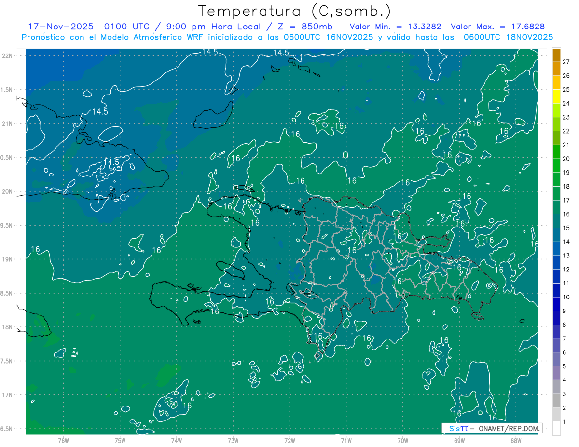This screenshot has height=447, width=579.
Task: Click the '0600UTC_18NOV2025' valid-until time text
Action: point(508,37)
